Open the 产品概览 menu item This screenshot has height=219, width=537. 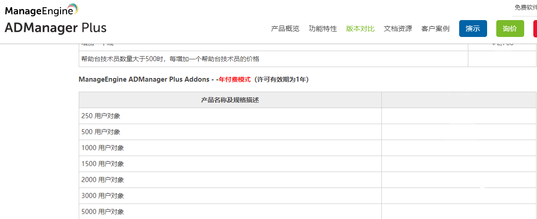[285, 29]
